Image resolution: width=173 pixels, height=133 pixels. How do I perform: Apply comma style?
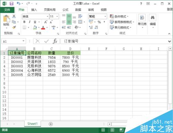point(104,22)
